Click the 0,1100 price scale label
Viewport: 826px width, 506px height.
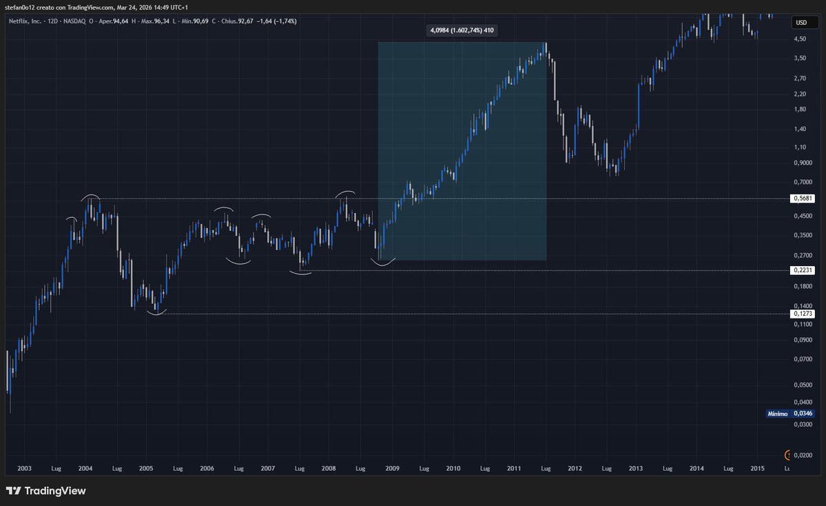click(803, 324)
